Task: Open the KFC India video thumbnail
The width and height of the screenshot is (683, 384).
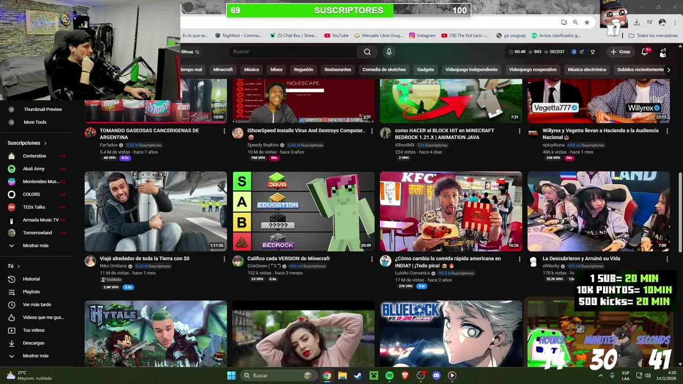Action: 451,211
